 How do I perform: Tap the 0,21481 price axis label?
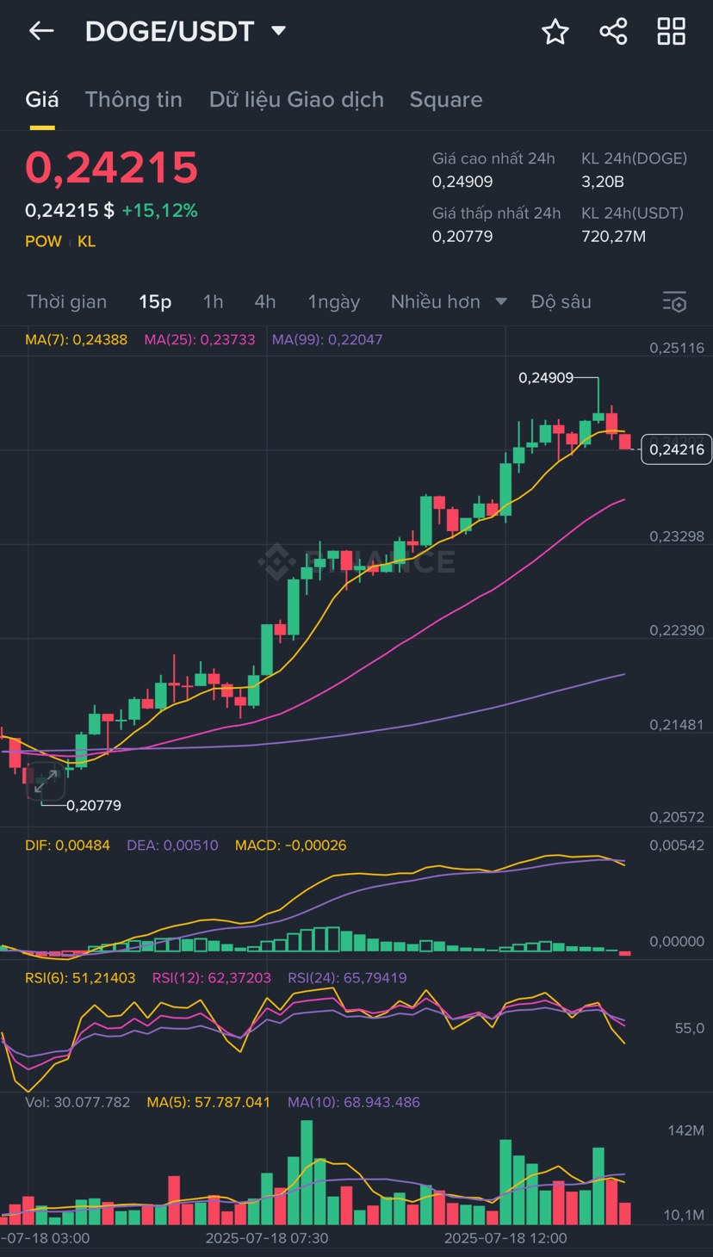coord(677,725)
